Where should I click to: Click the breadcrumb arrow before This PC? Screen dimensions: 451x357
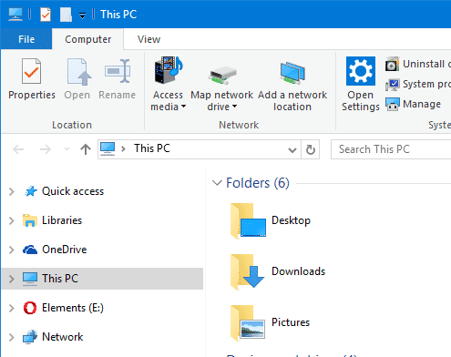(123, 148)
